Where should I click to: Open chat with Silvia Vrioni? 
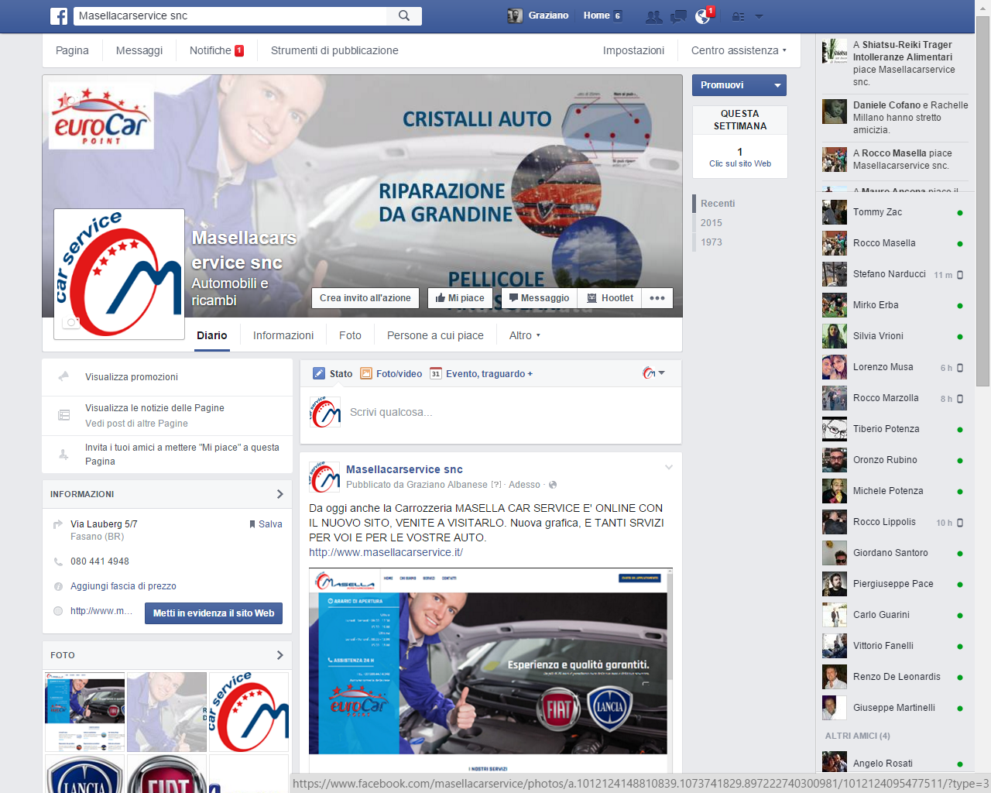click(893, 336)
